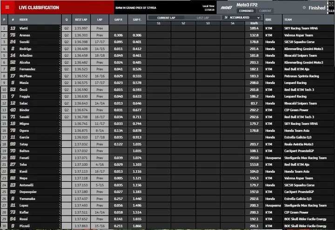Screen dimensions: 335x230
Task: Select the LAST LAP sector view
Action: pos(202,18)
